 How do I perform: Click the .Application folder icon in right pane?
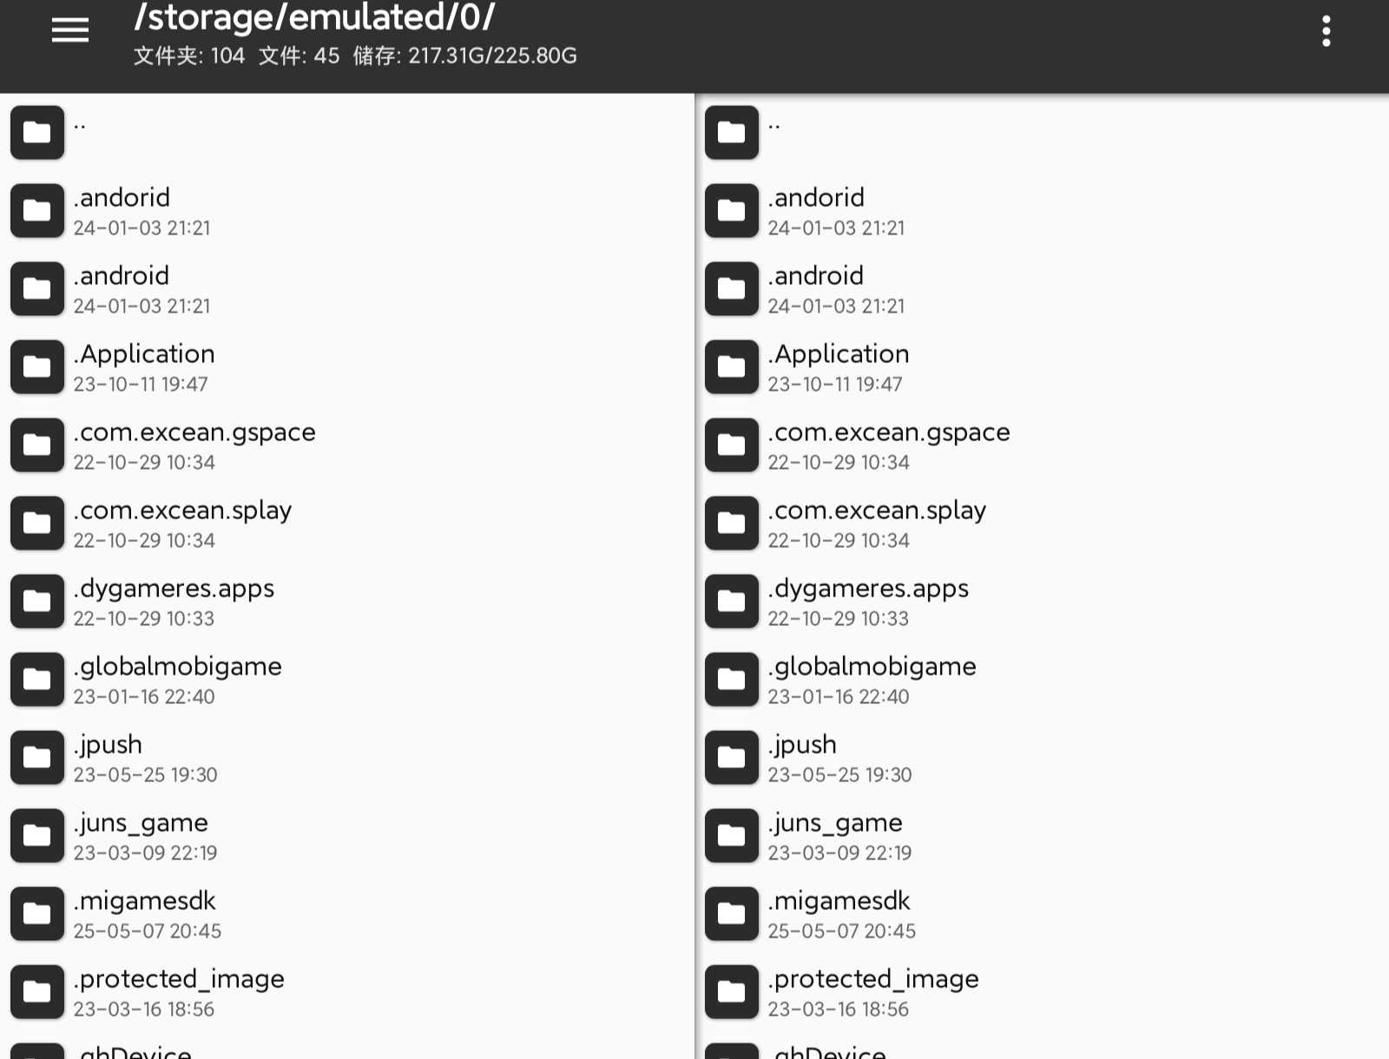coord(732,367)
